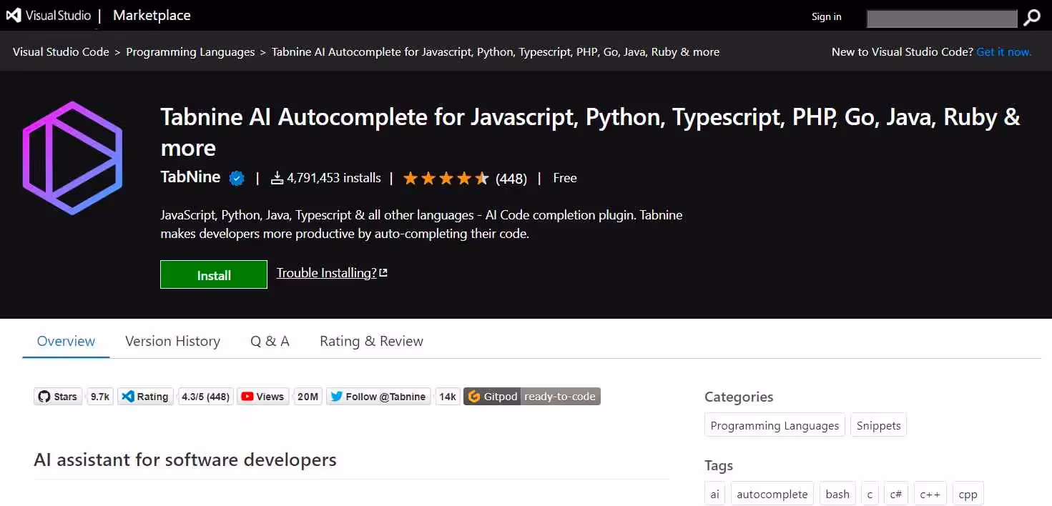Select the Snippets category chip

878,425
